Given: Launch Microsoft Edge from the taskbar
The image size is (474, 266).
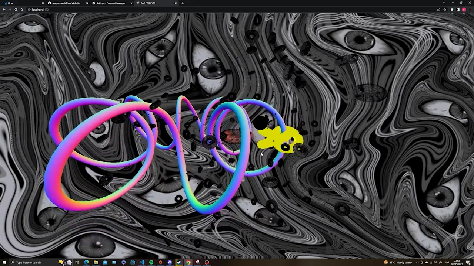Looking at the screenshot, I should point(86,262).
